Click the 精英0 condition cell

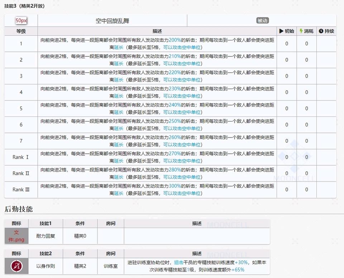pos(80,236)
